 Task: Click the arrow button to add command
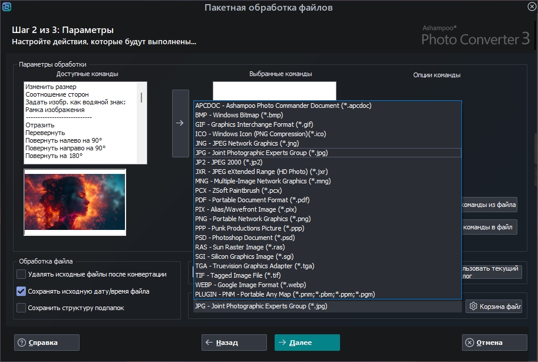(x=180, y=123)
